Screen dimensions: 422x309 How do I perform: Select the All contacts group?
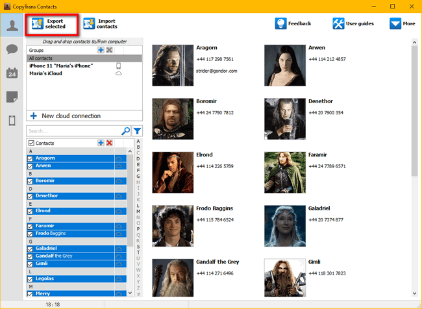pyautogui.click(x=84, y=58)
